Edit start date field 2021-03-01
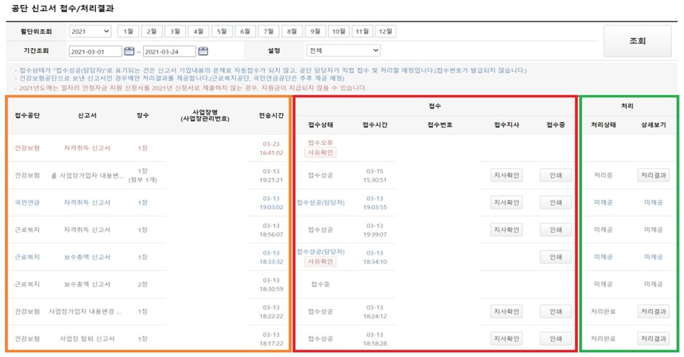The width and height of the screenshot is (684, 357). click(95, 52)
